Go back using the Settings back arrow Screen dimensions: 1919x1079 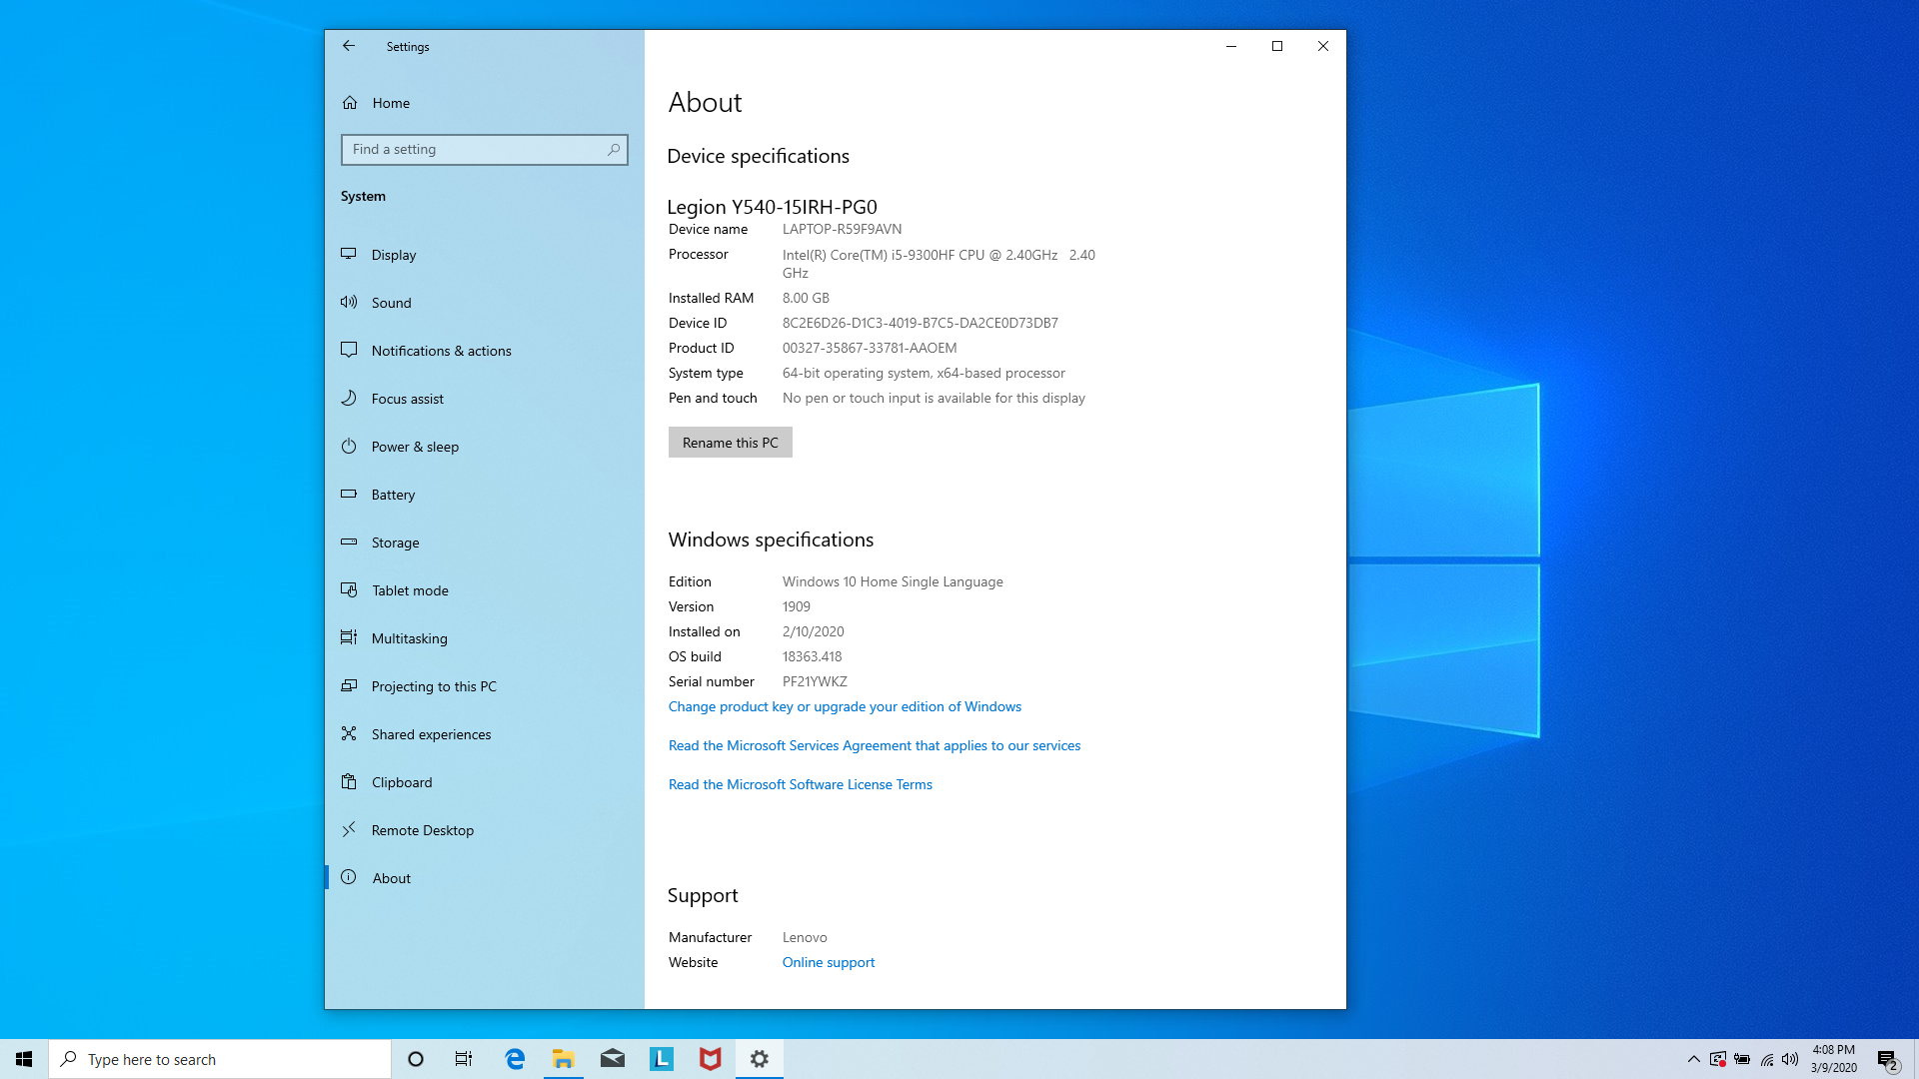pos(348,46)
